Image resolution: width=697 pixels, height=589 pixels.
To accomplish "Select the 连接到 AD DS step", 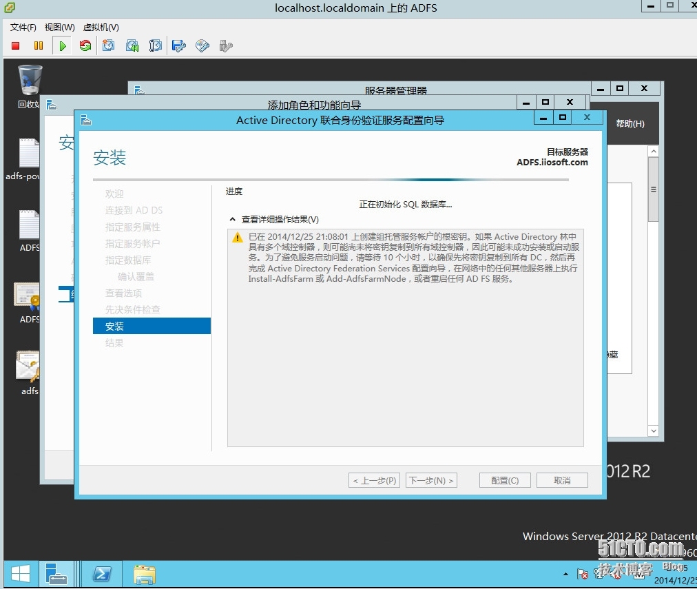I will coord(134,210).
